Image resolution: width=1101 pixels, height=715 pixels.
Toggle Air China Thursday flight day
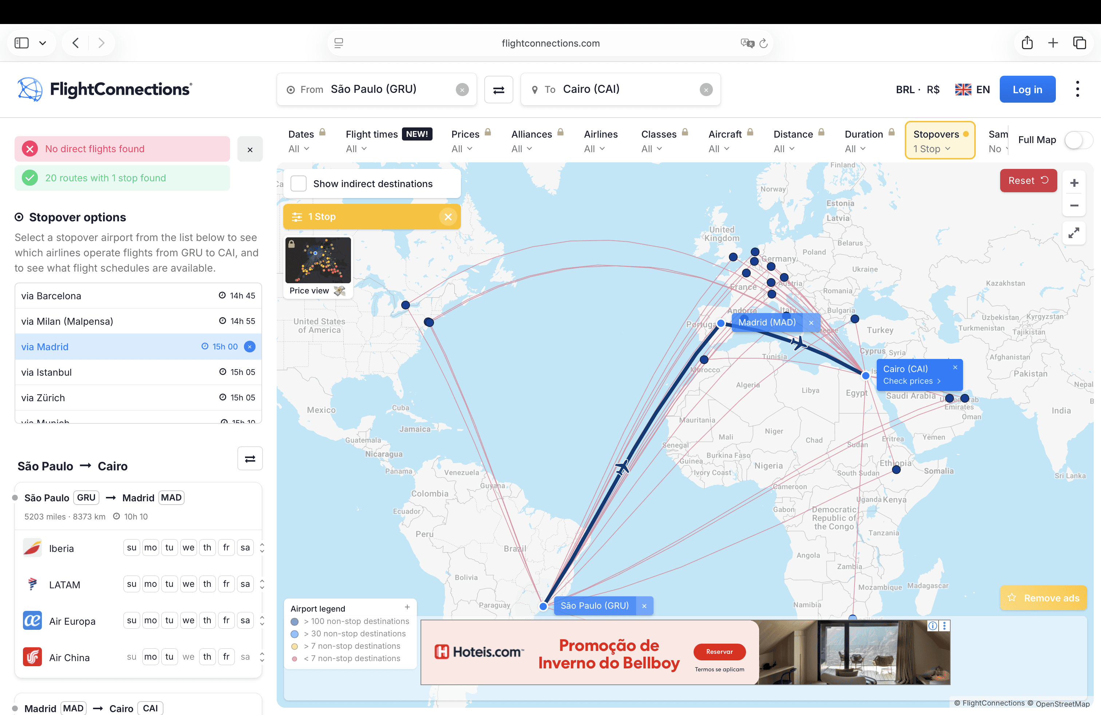tap(207, 657)
